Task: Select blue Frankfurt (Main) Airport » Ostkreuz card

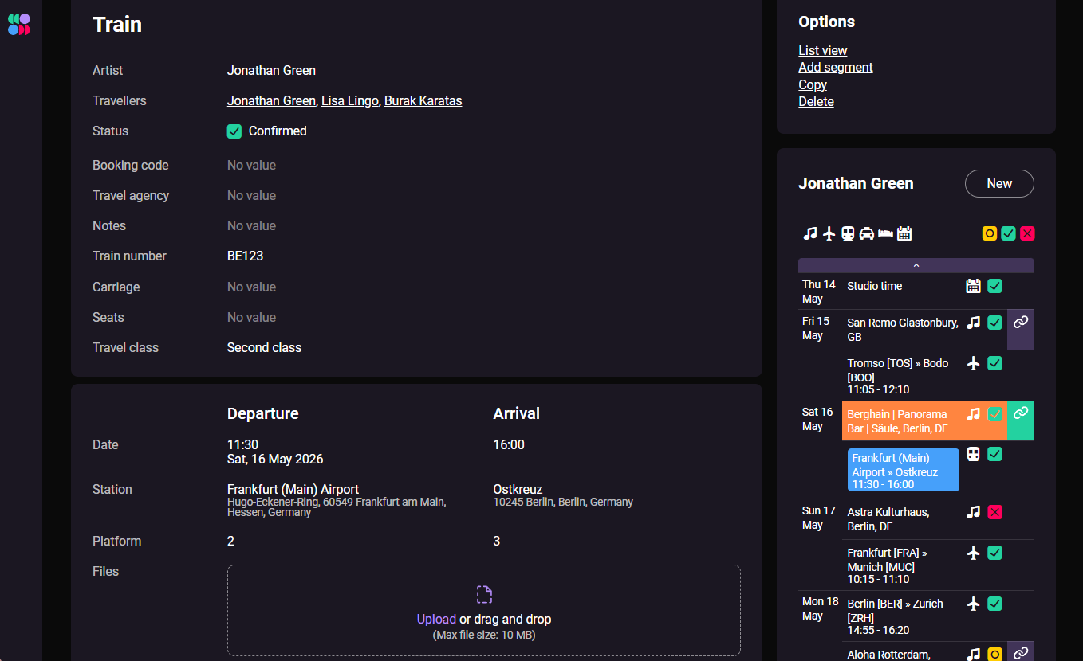Action: (x=903, y=470)
